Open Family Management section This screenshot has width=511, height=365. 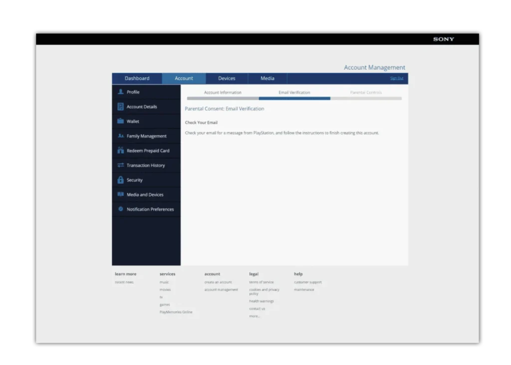pyautogui.click(x=146, y=136)
